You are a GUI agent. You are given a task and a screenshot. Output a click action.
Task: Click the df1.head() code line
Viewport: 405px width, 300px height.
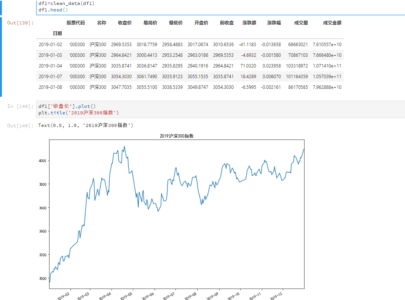53,10
